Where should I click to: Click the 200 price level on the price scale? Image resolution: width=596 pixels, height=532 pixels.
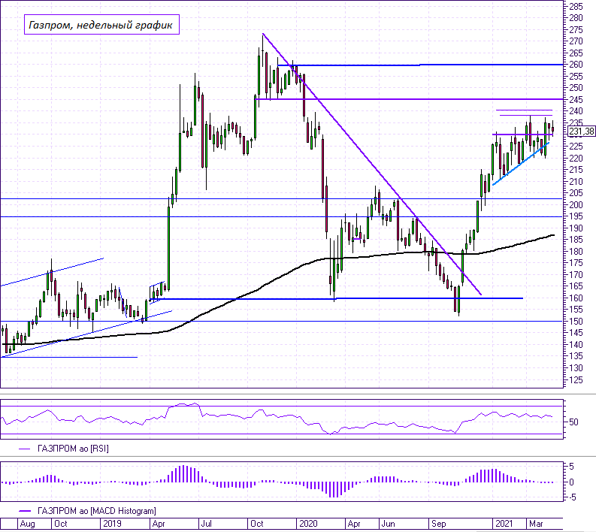coord(576,205)
